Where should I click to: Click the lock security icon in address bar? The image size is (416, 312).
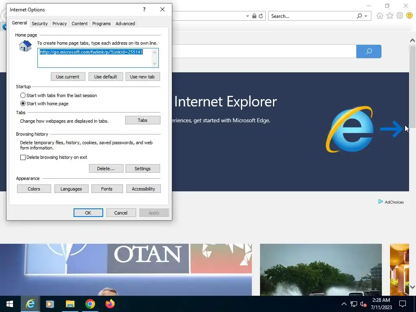pos(254,16)
